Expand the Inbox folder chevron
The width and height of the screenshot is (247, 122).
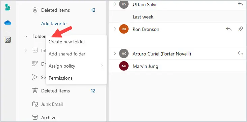coord(26,50)
